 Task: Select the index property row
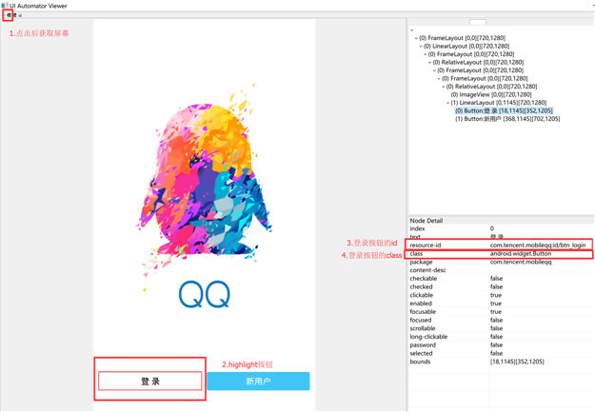tap(501, 228)
